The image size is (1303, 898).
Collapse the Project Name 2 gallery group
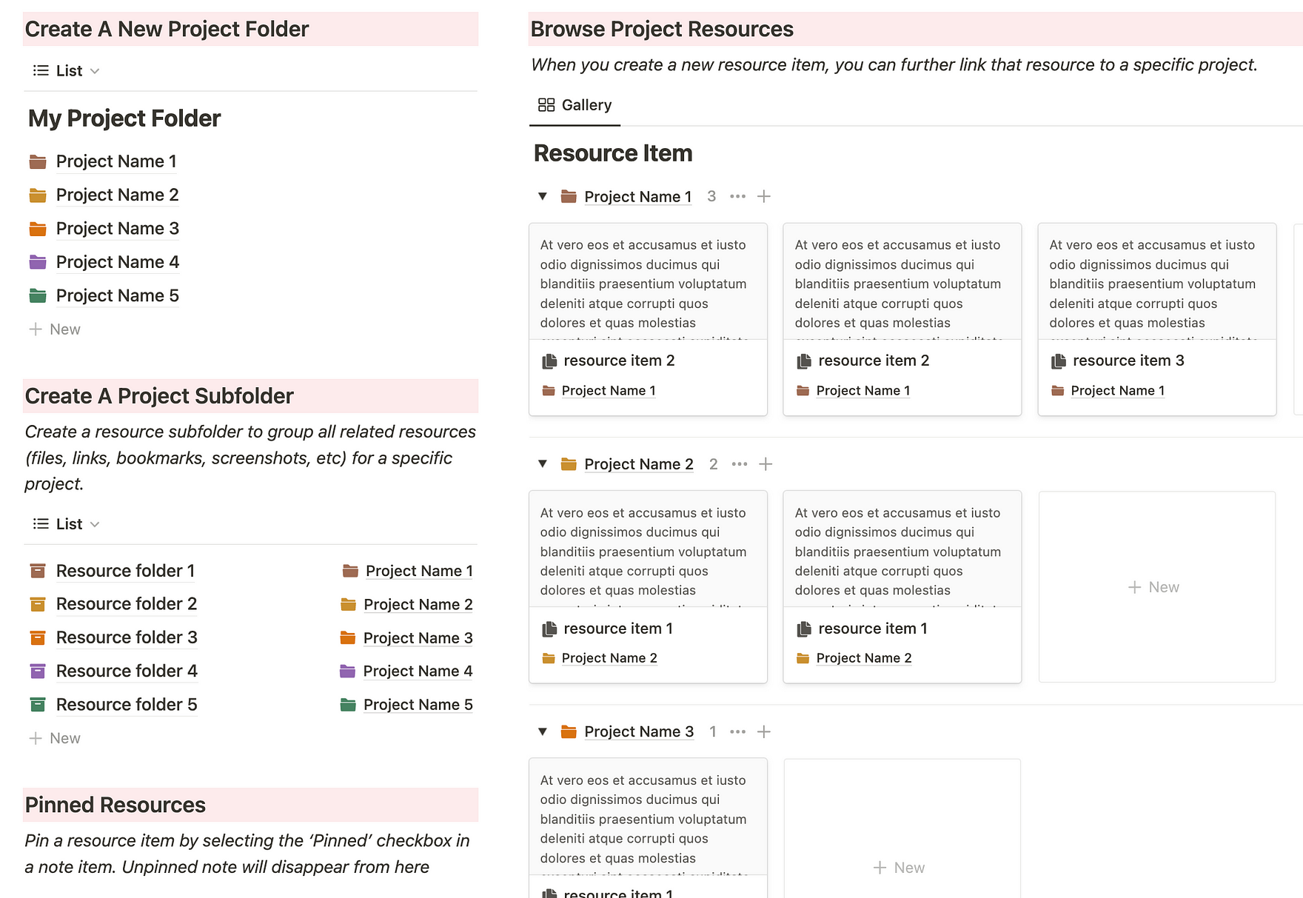coord(543,464)
